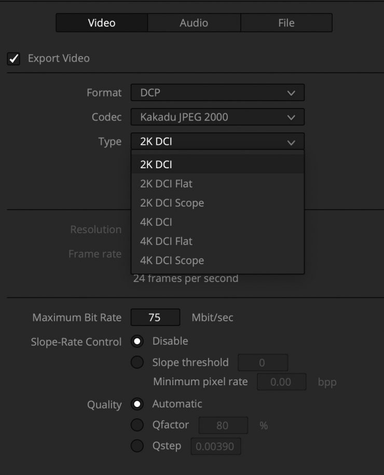Select 2K DCI Flat option
The height and width of the screenshot is (475, 384).
tap(217, 184)
